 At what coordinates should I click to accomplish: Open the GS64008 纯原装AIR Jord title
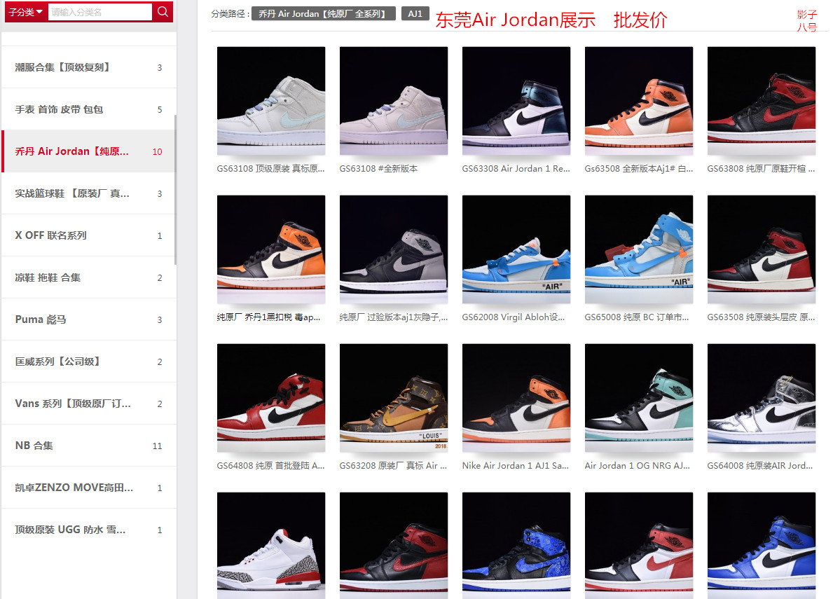click(760, 466)
